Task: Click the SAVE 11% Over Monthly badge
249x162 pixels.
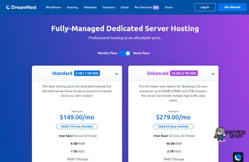Action: click(x=77, y=127)
